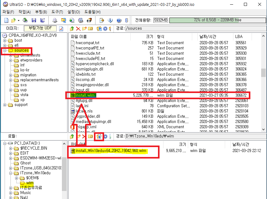The image size is (267, 199).
Task: Click the image file list scrollbar thumb
Action: coord(263,73)
